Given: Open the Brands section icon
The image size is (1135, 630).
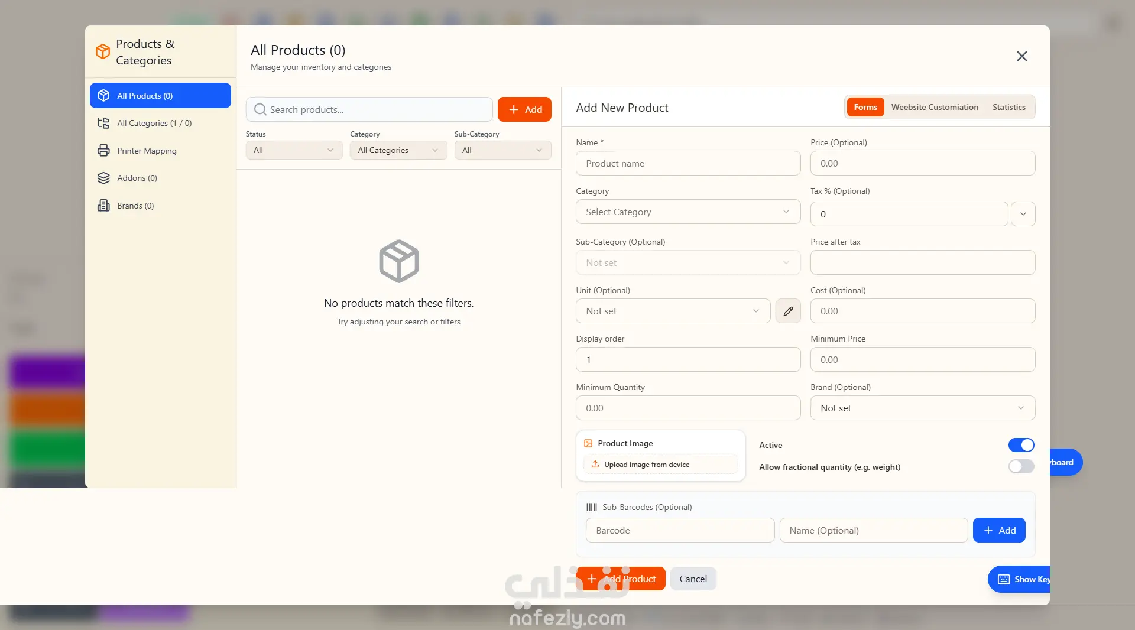Looking at the screenshot, I should pyautogui.click(x=103, y=206).
